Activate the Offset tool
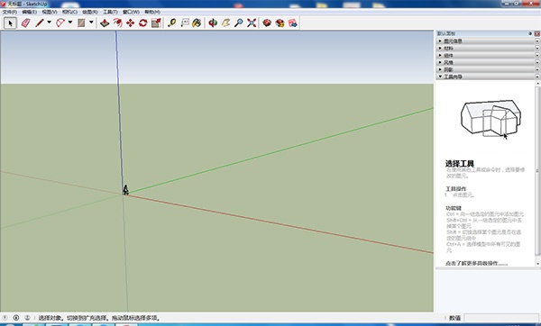This screenshot has height=326, width=541. (x=117, y=23)
